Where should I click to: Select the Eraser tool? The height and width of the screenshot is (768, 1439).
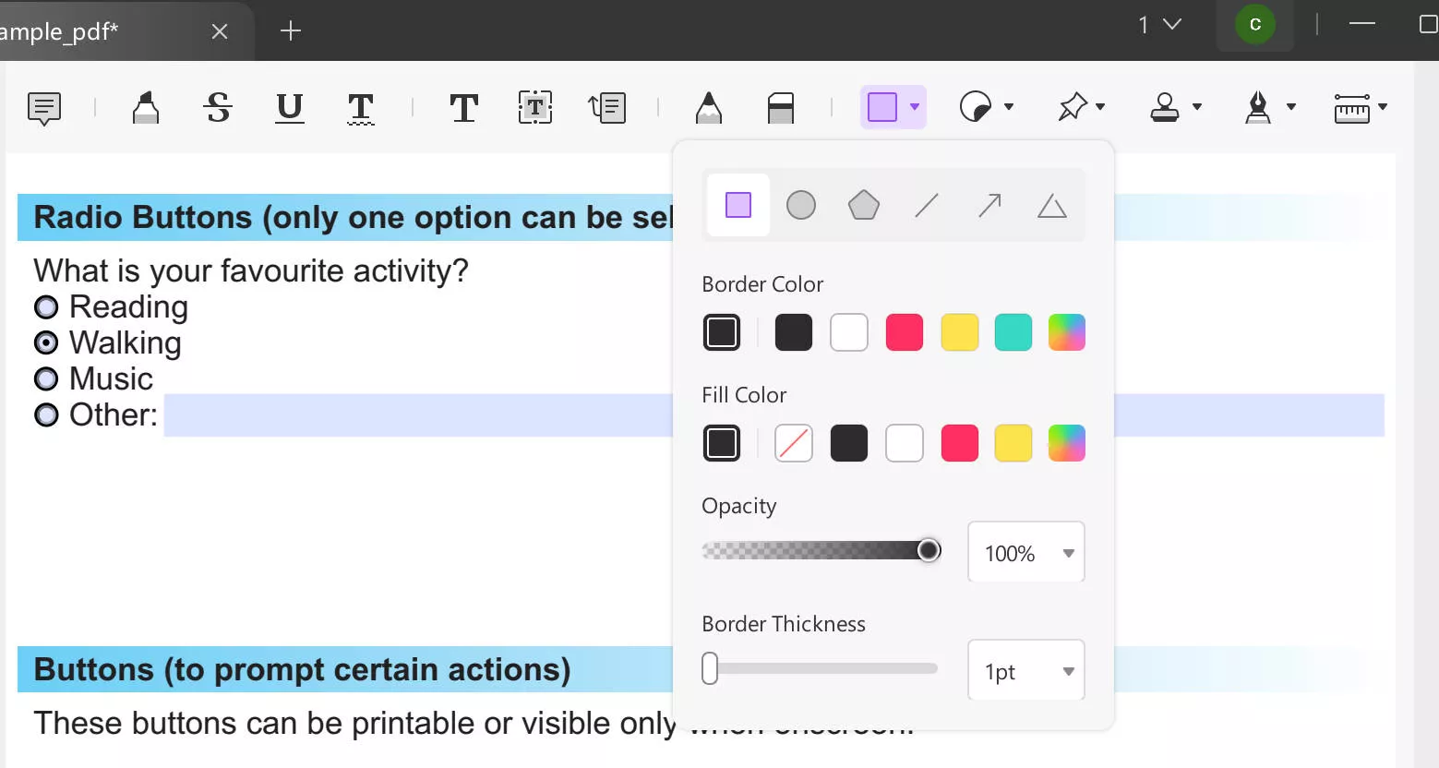pos(780,108)
